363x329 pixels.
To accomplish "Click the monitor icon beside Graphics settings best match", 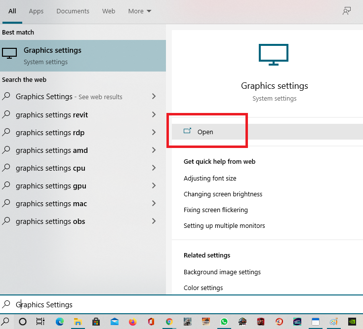I will [x=9, y=53].
